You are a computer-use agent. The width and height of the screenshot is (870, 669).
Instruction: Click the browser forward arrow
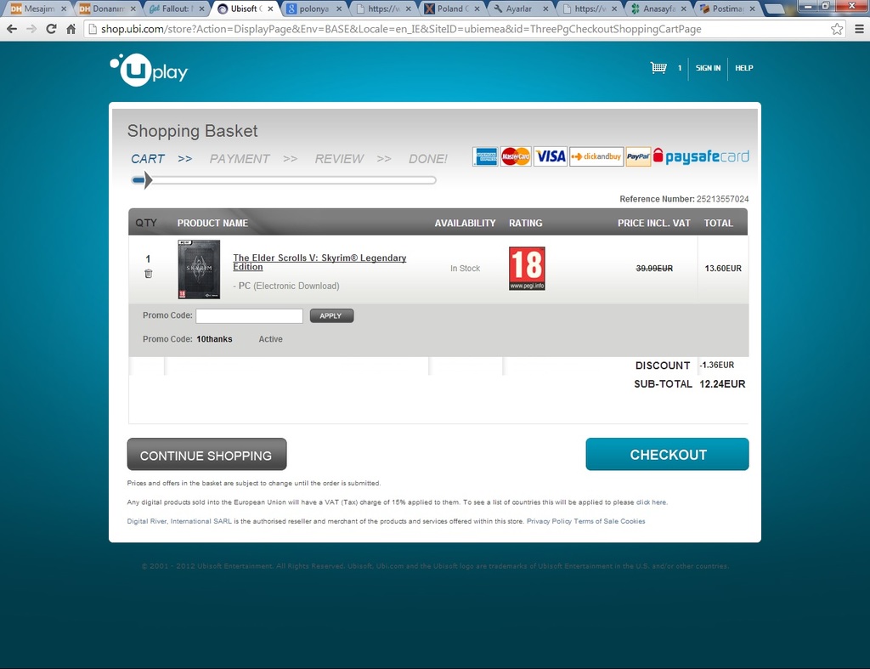point(31,29)
